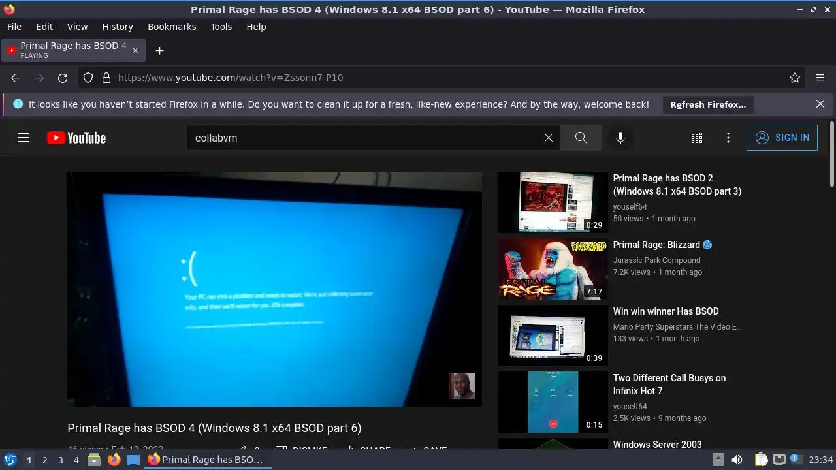Click the show desktop panel icon
Viewport: 836px width, 470px height.
point(133,460)
